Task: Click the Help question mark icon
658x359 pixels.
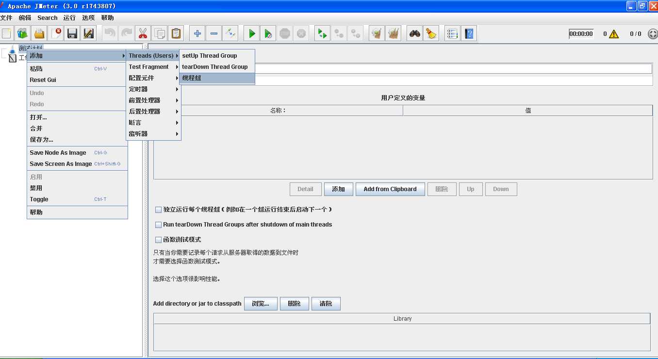Action: pos(469,33)
